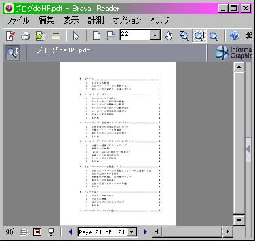Go to next page with blue right arrow
The width and height of the screenshot is (255, 241).
(x=145, y=232)
